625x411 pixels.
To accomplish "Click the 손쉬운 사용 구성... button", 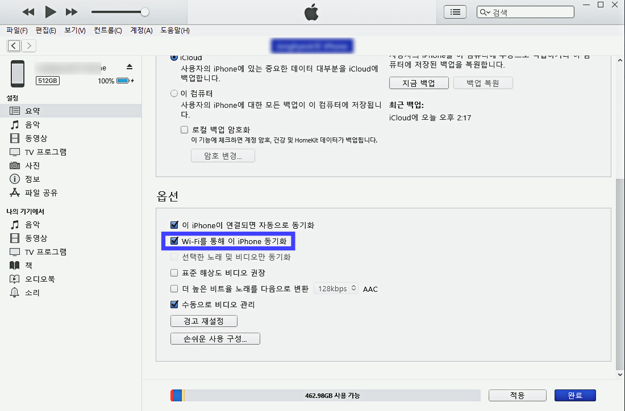I will [215, 338].
